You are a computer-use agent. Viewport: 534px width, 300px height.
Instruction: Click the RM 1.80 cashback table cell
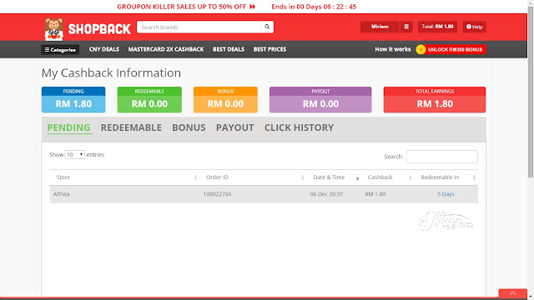pyautogui.click(x=375, y=194)
